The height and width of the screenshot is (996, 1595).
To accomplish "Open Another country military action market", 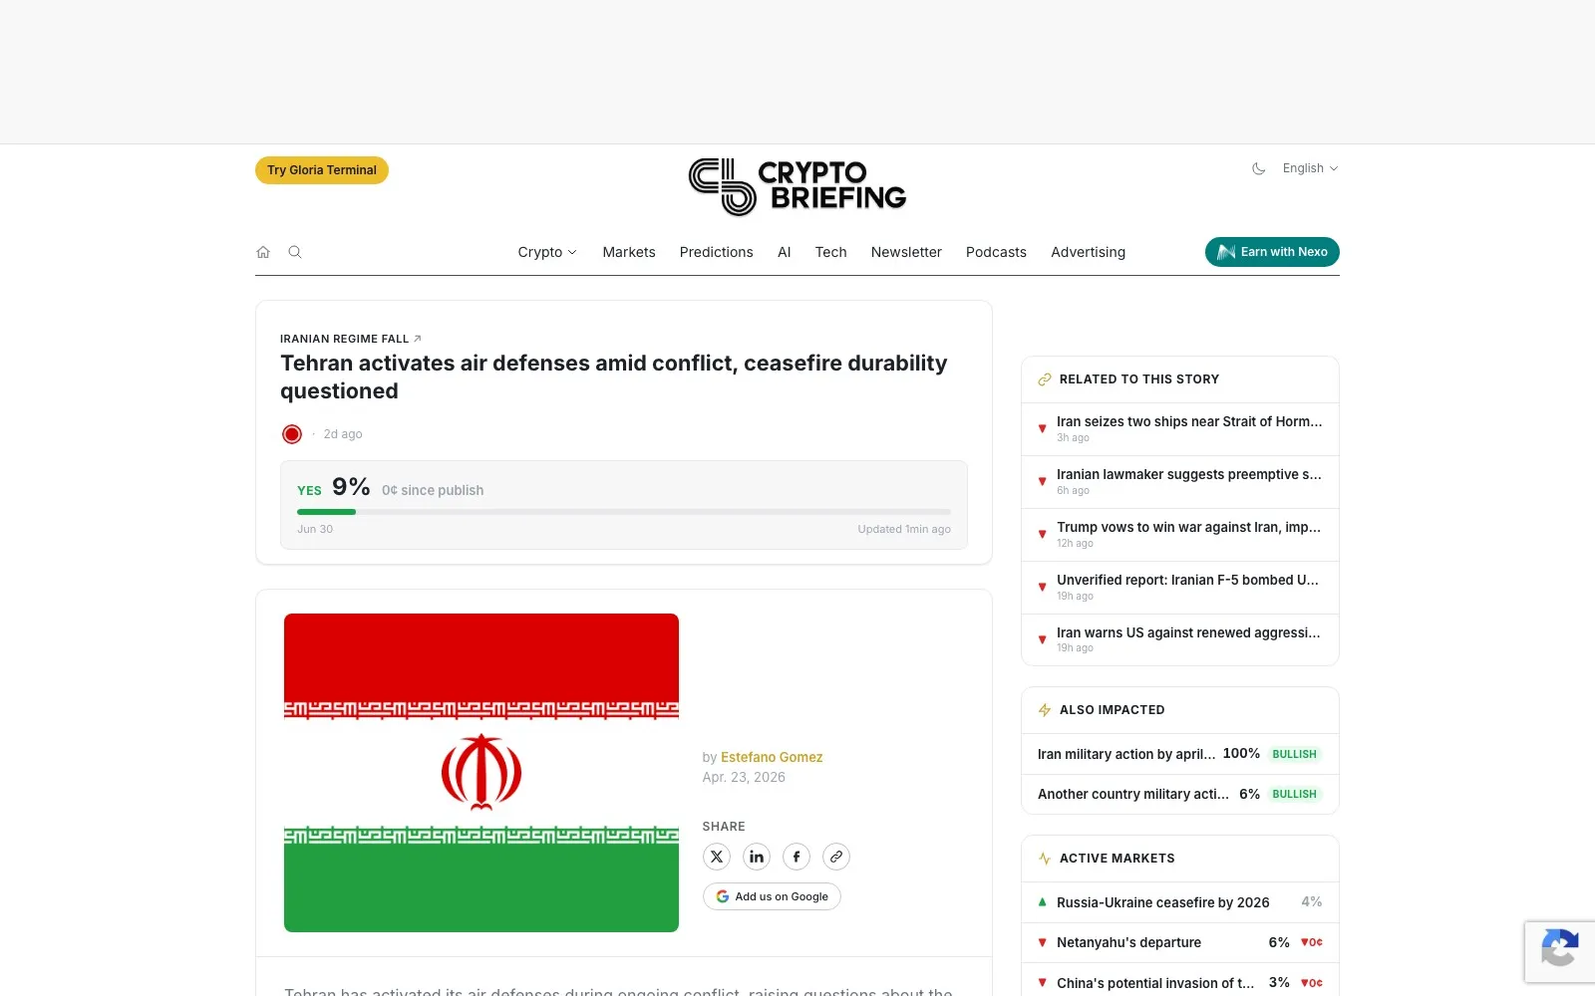I will [x=1180, y=794].
